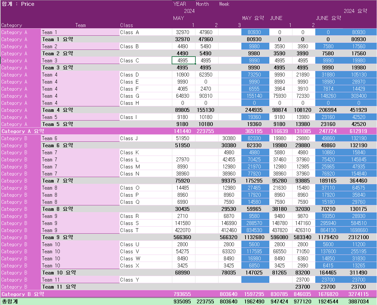The height and width of the screenshot is (305, 377).
Task: Select 793655 in Category B summary row
Action: pos(182,294)
